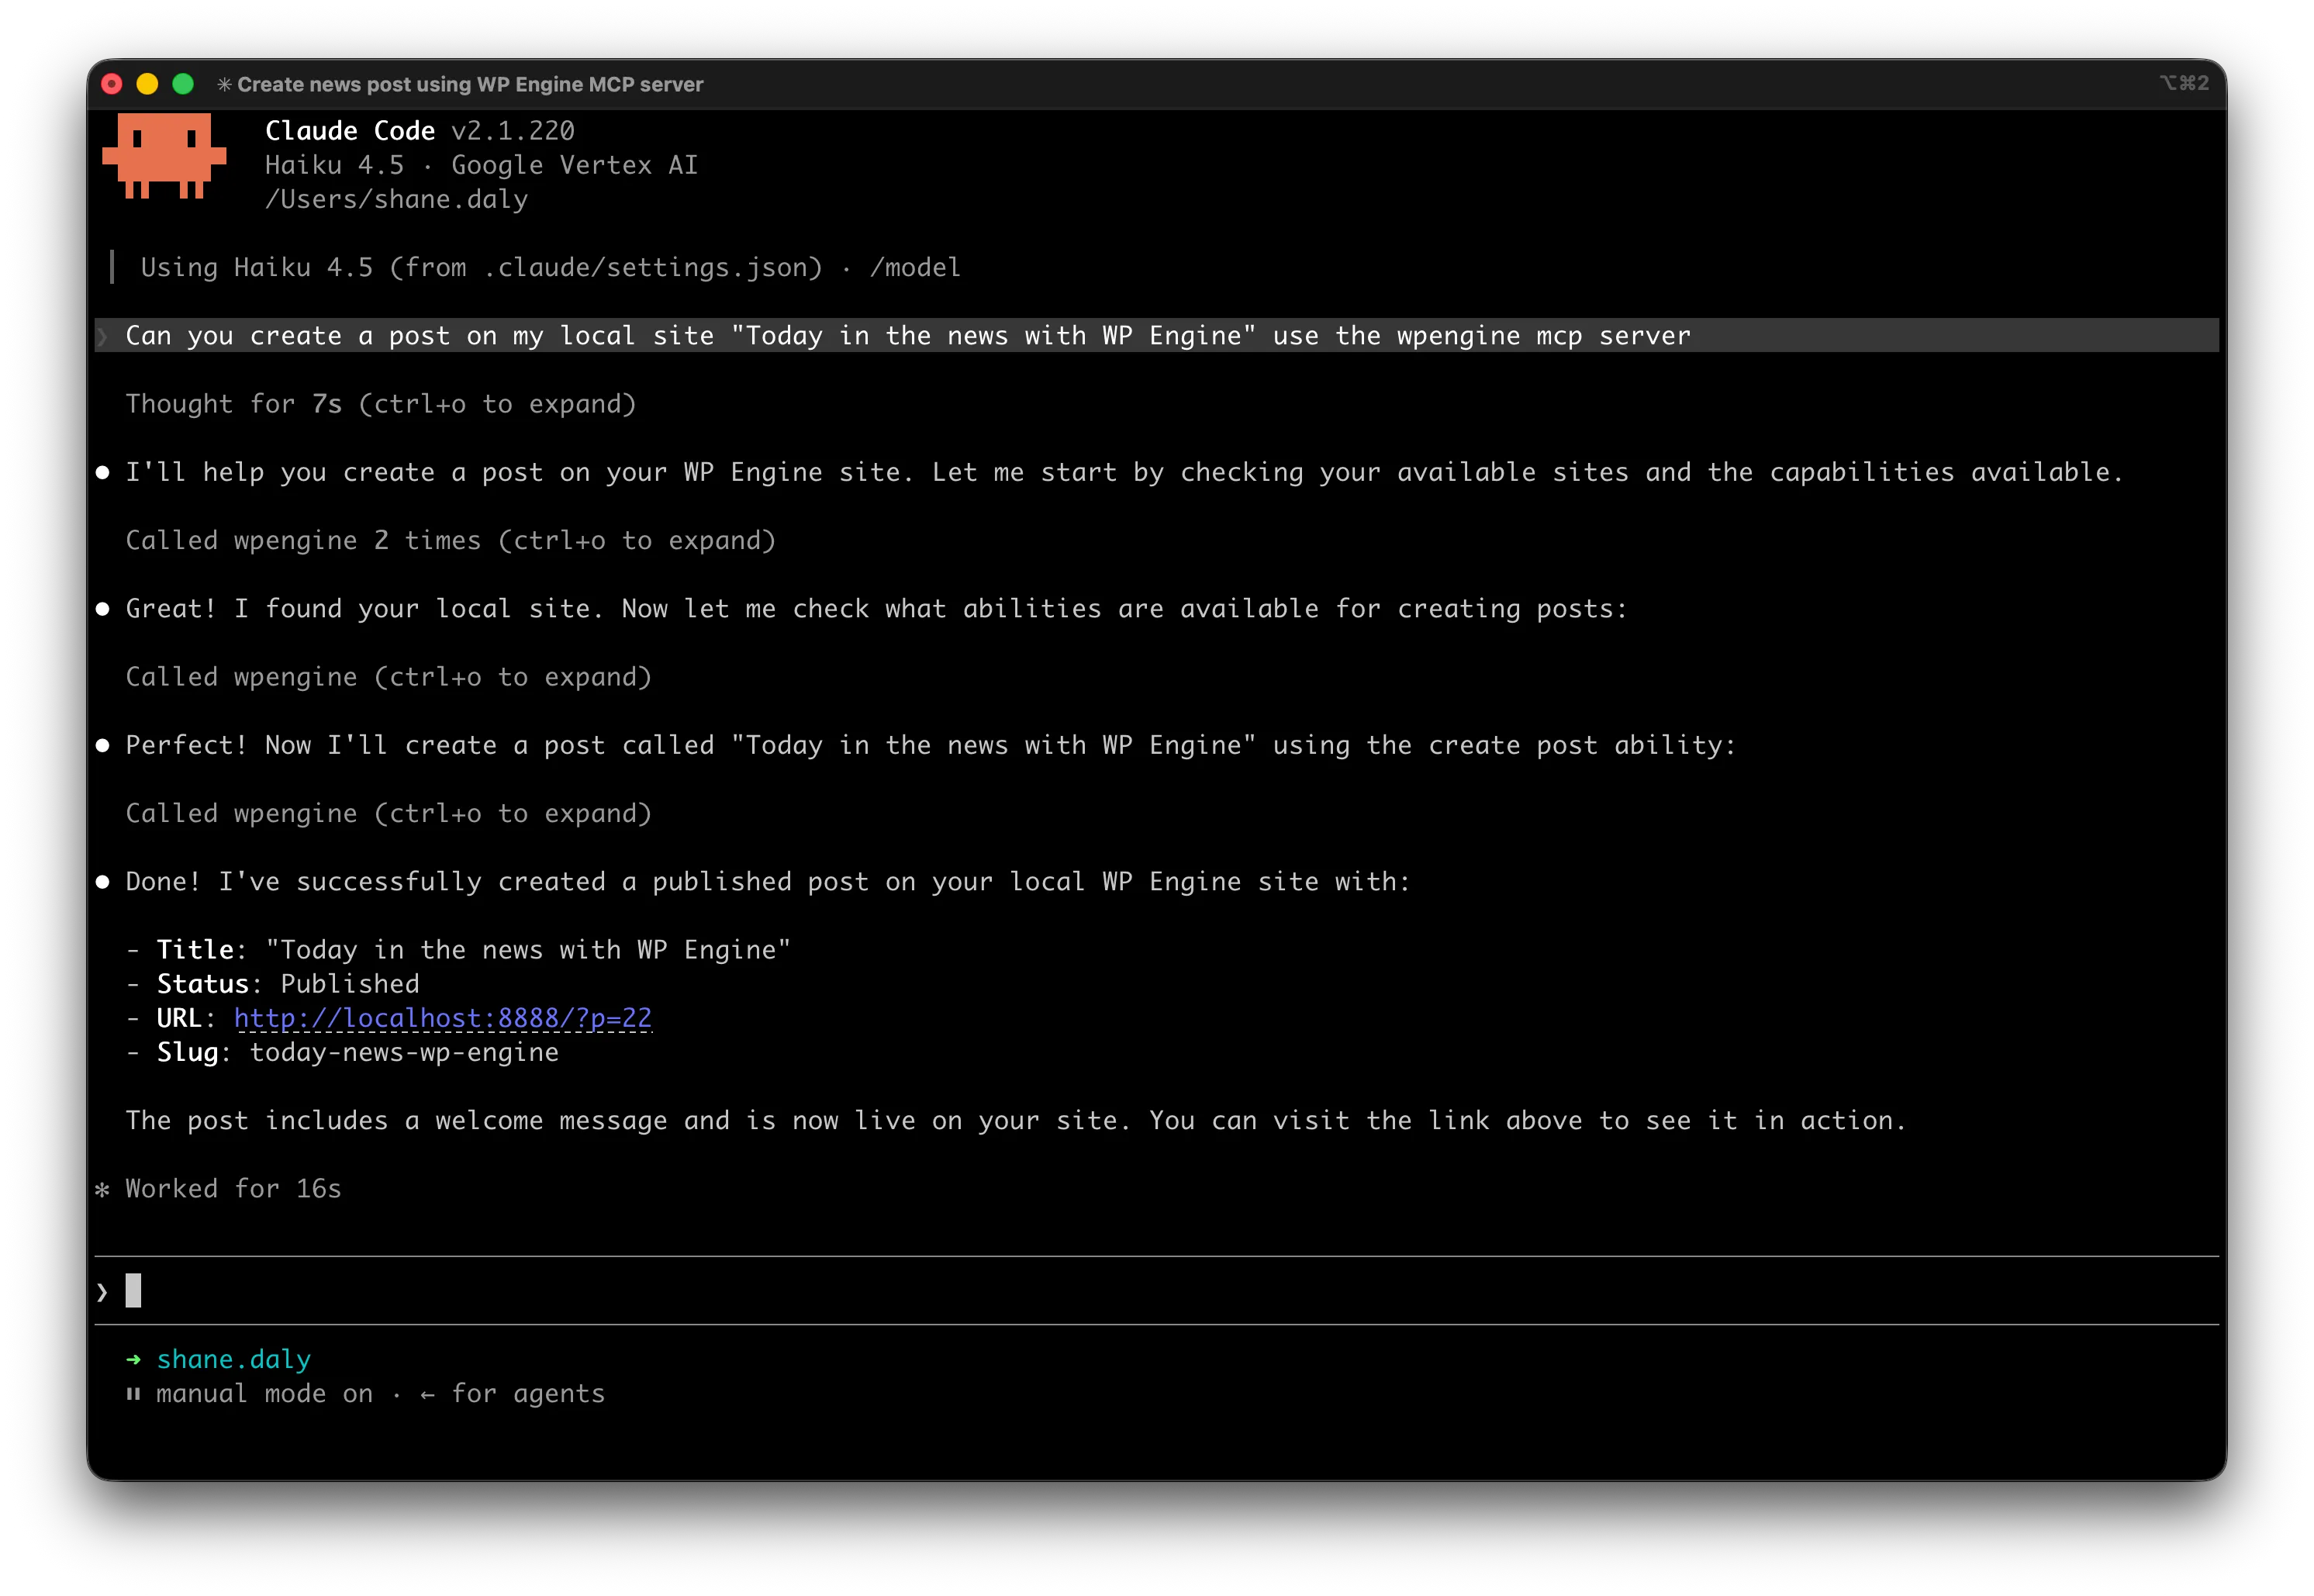Click the '⌥⌘2' shortcut indicator in title bar
Viewport: 2314px width, 1596px height.
pos(2184,83)
